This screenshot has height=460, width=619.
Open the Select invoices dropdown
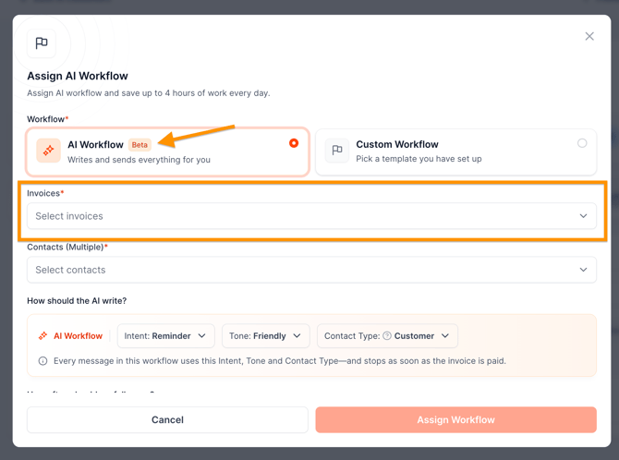(x=311, y=216)
